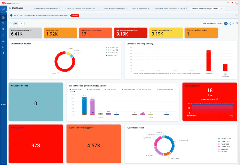Open the hand pointer icon in the sidebar
240x165 pixels.
click(x=3, y=53)
